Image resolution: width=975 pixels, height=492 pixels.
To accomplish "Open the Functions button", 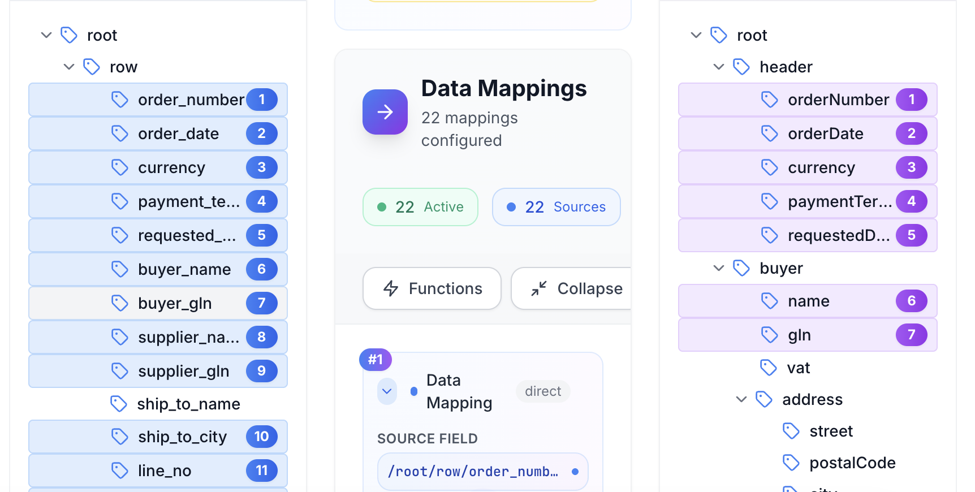I will click(x=432, y=288).
